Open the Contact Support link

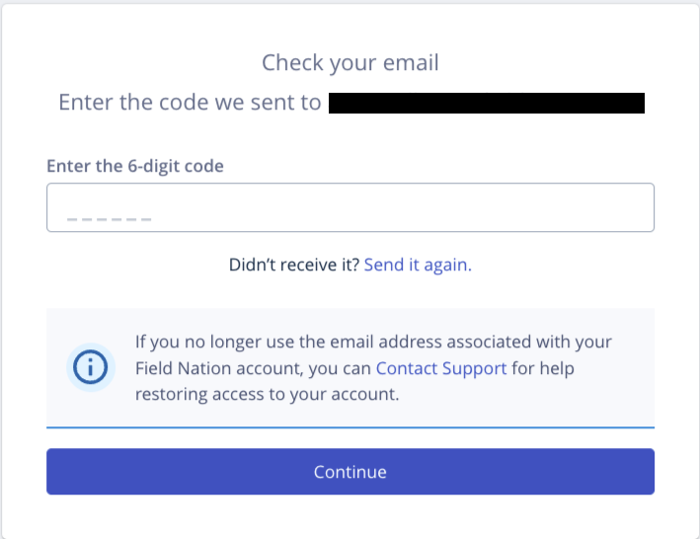click(x=441, y=368)
